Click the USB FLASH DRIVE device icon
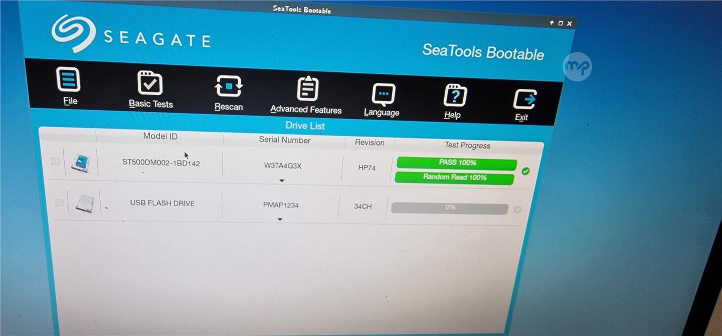 84,203
